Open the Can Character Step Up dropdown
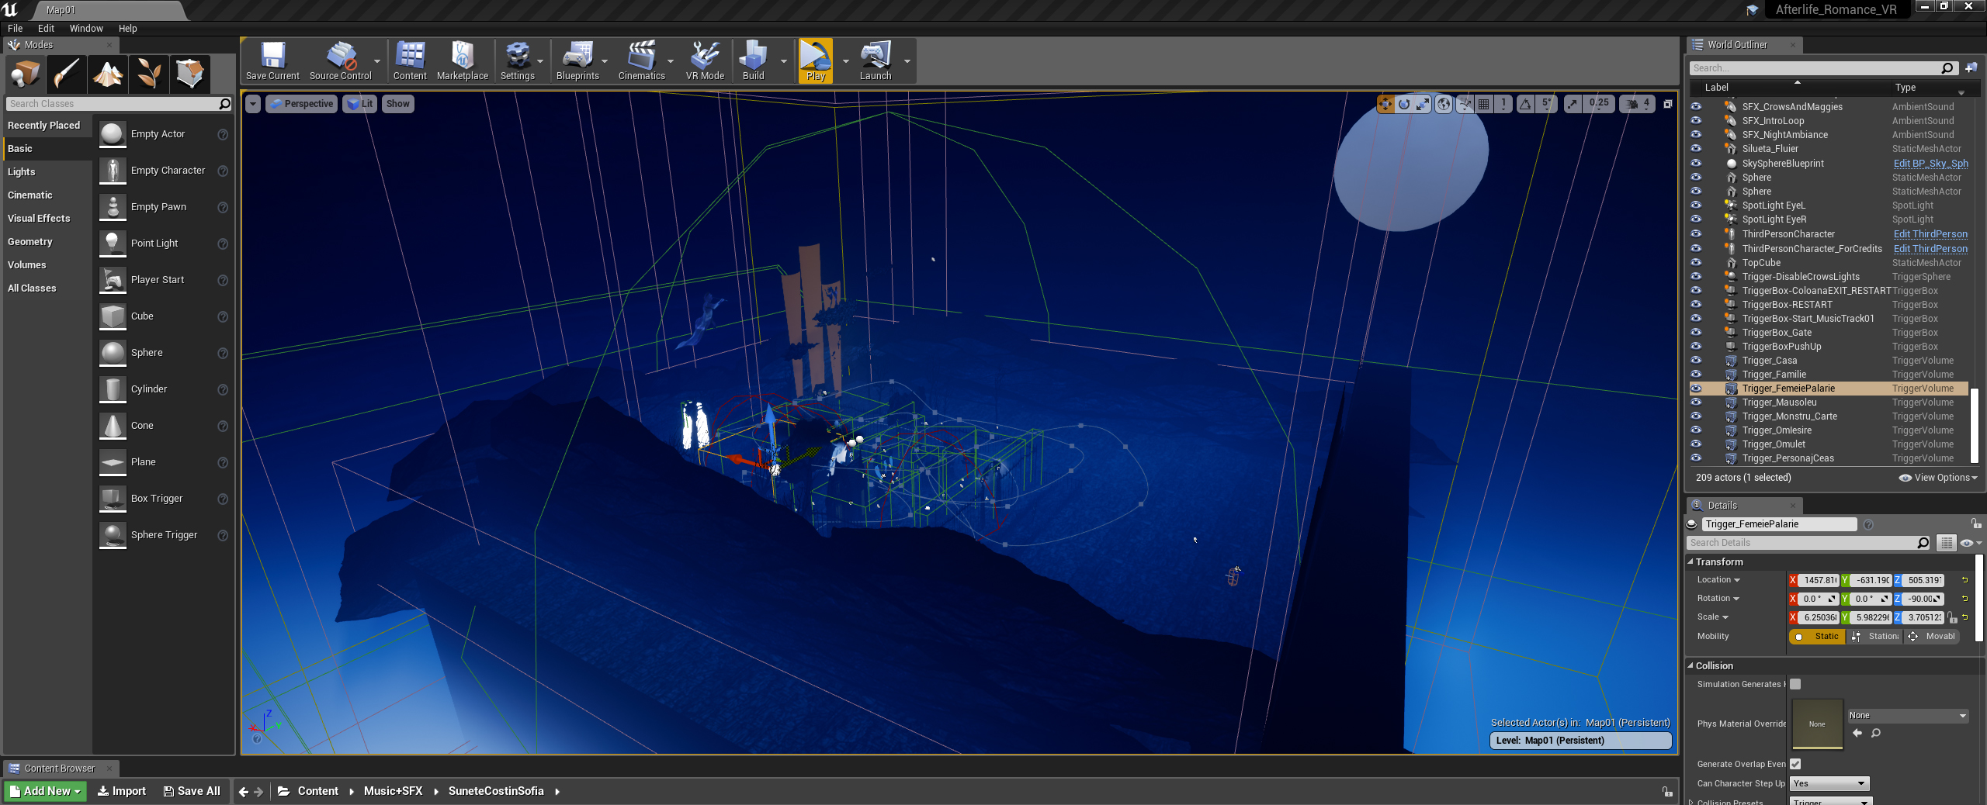The width and height of the screenshot is (1987, 805). [x=1829, y=783]
